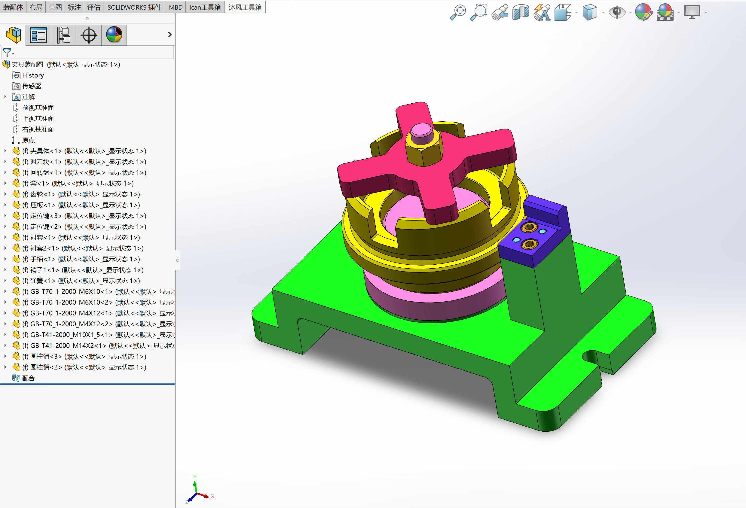
Task: Select the 定位键<3> component
Action: click(79, 216)
